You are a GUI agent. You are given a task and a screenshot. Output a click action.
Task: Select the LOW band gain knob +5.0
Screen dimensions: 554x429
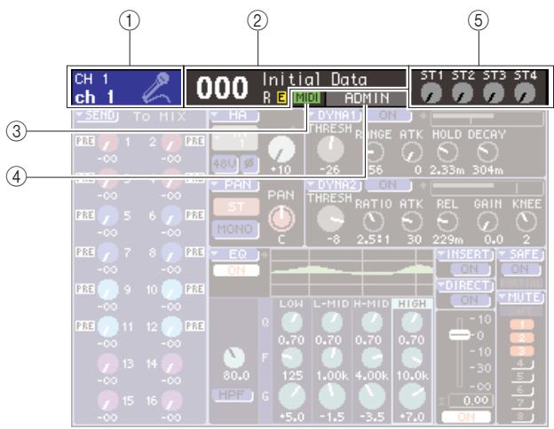(x=292, y=396)
